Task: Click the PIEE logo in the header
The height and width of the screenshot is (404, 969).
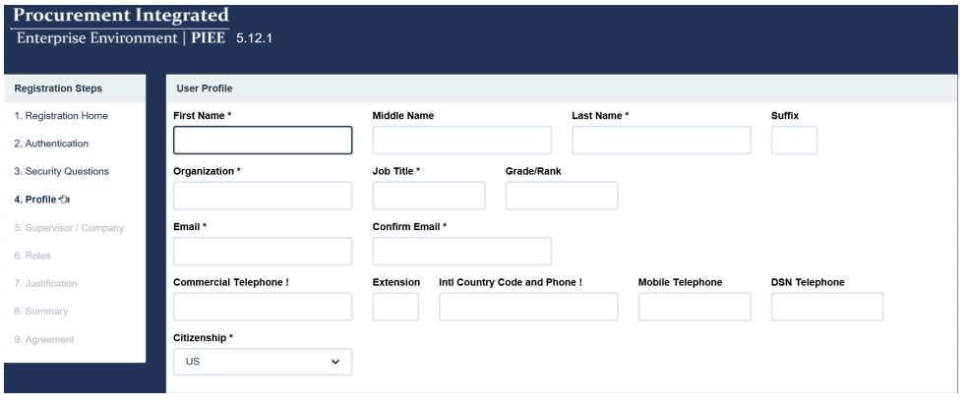Action: pos(120,26)
